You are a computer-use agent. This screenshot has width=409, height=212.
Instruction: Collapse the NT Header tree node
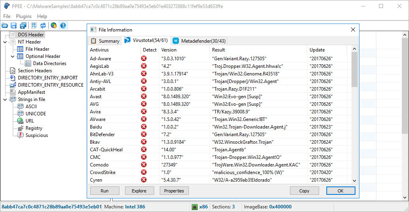pos(5,42)
